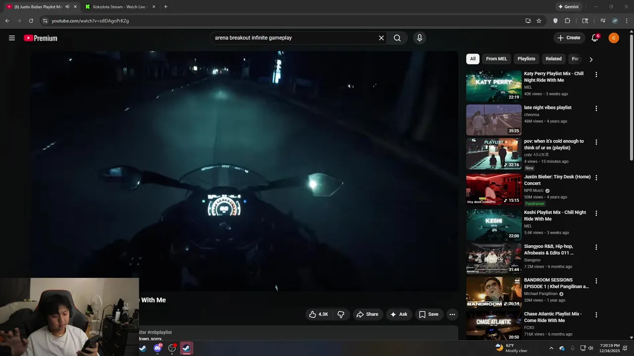Like the video with thumbs up
Image resolution: width=634 pixels, height=356 pixels.
coord(319,314)
